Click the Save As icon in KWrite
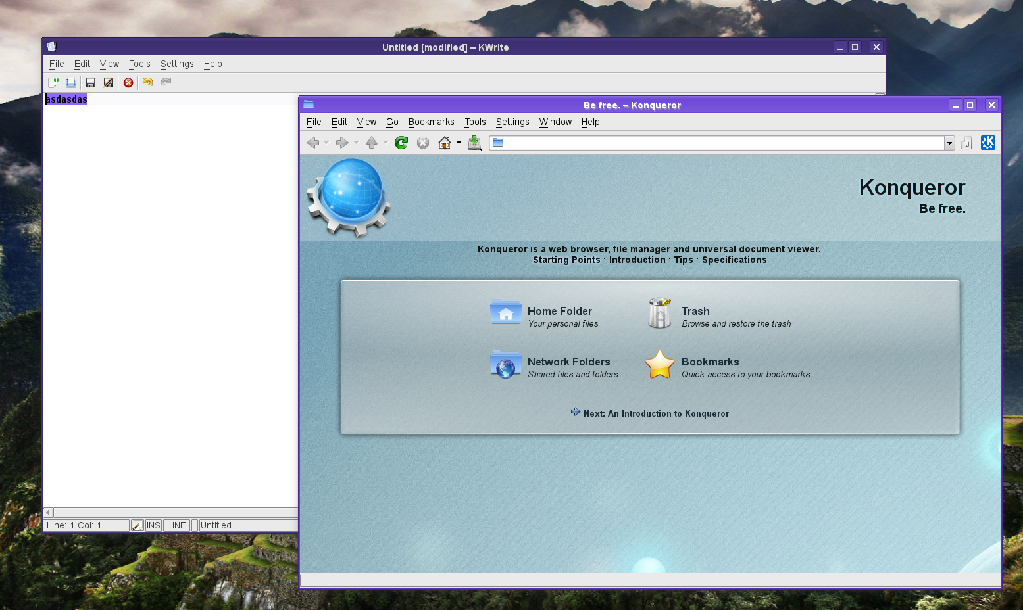Viewport: 1023px width, 610px height. 109,82
